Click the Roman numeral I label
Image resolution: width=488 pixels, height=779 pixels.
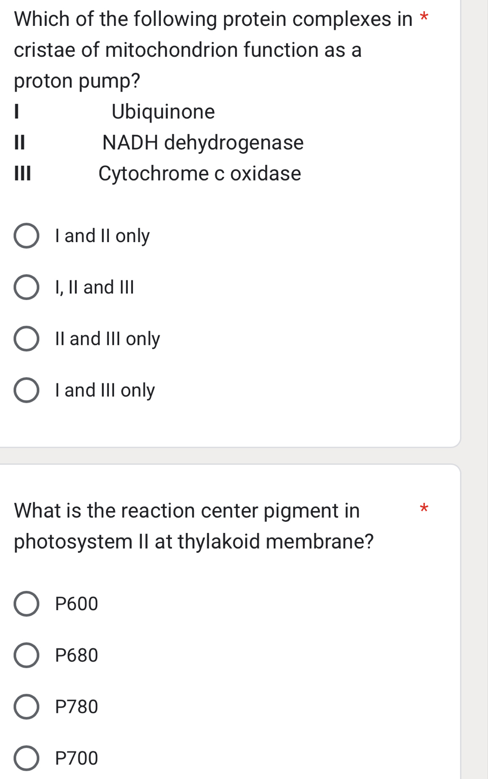pyautogui.click(x=16, y=112)
